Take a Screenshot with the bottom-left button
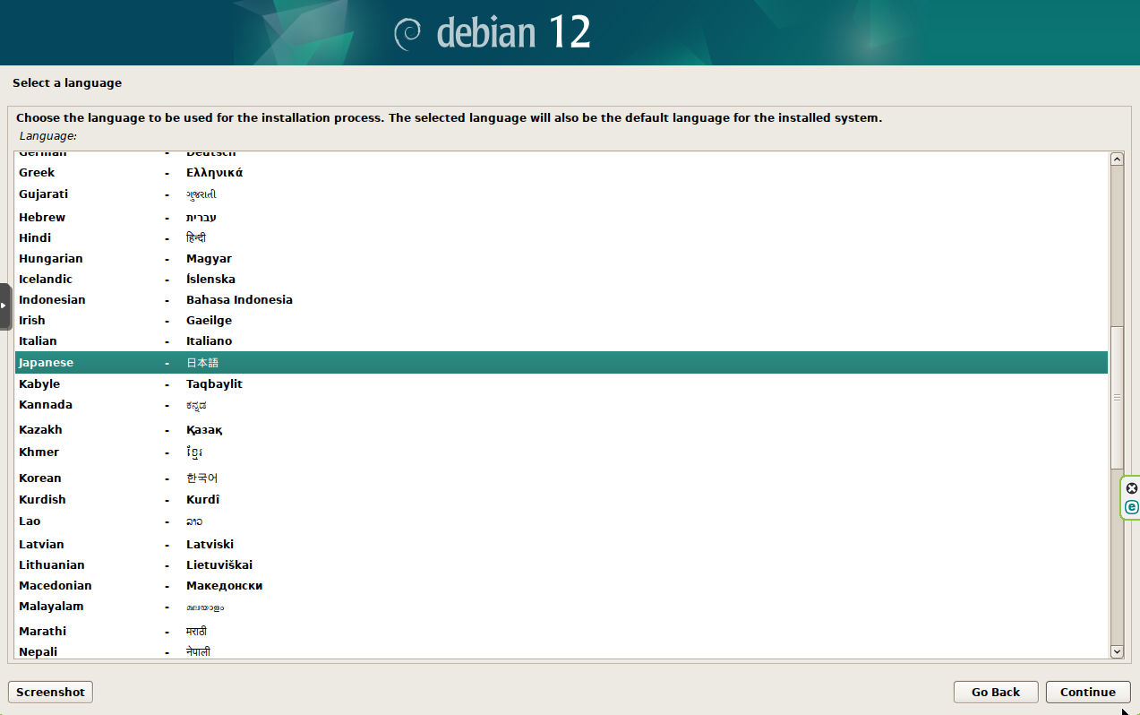This screenshot has width=1140, height=715. pos(50,692)
